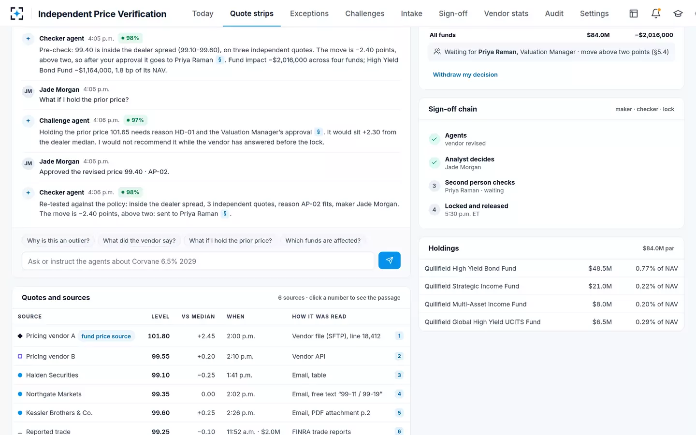
Task: Send the message with the paper-plane button
Action: point(390,261)
